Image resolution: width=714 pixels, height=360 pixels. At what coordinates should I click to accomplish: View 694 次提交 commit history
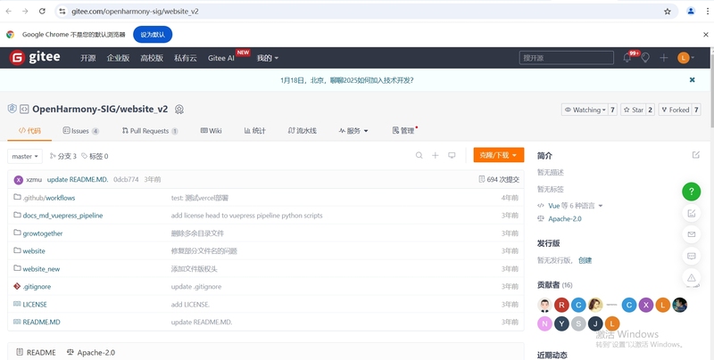pyautogui.click(x=499, y=179)
